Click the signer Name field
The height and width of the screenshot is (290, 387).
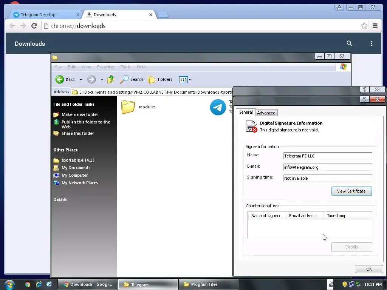coord(328,156)
